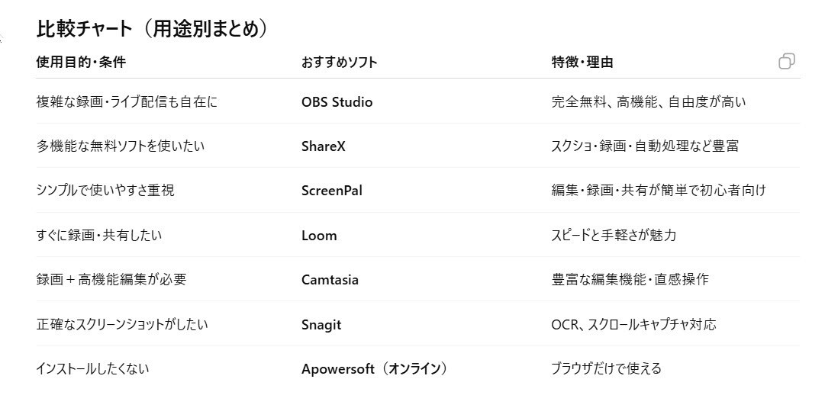The image size is (825, 408).
Task: Click the Camtasia software name
Action: (330, 280)
